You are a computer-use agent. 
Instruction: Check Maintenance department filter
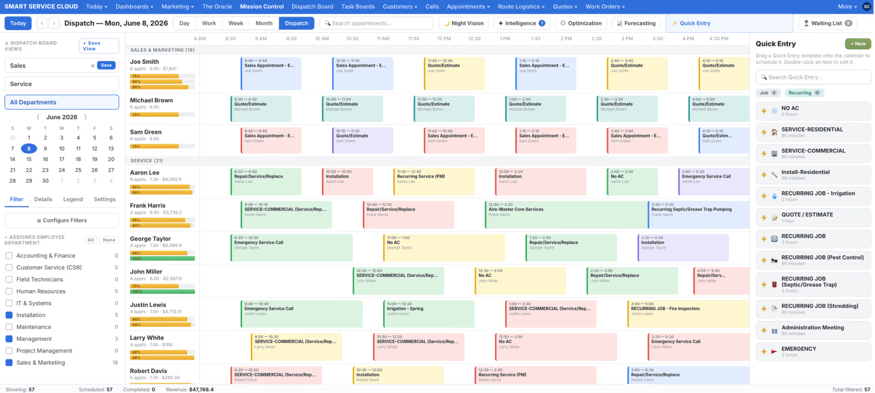point(9,327)
